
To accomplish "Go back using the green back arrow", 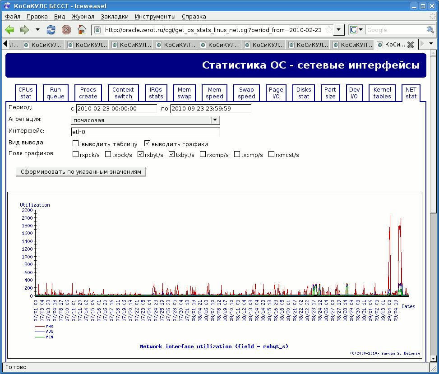I will pos(10,30).
